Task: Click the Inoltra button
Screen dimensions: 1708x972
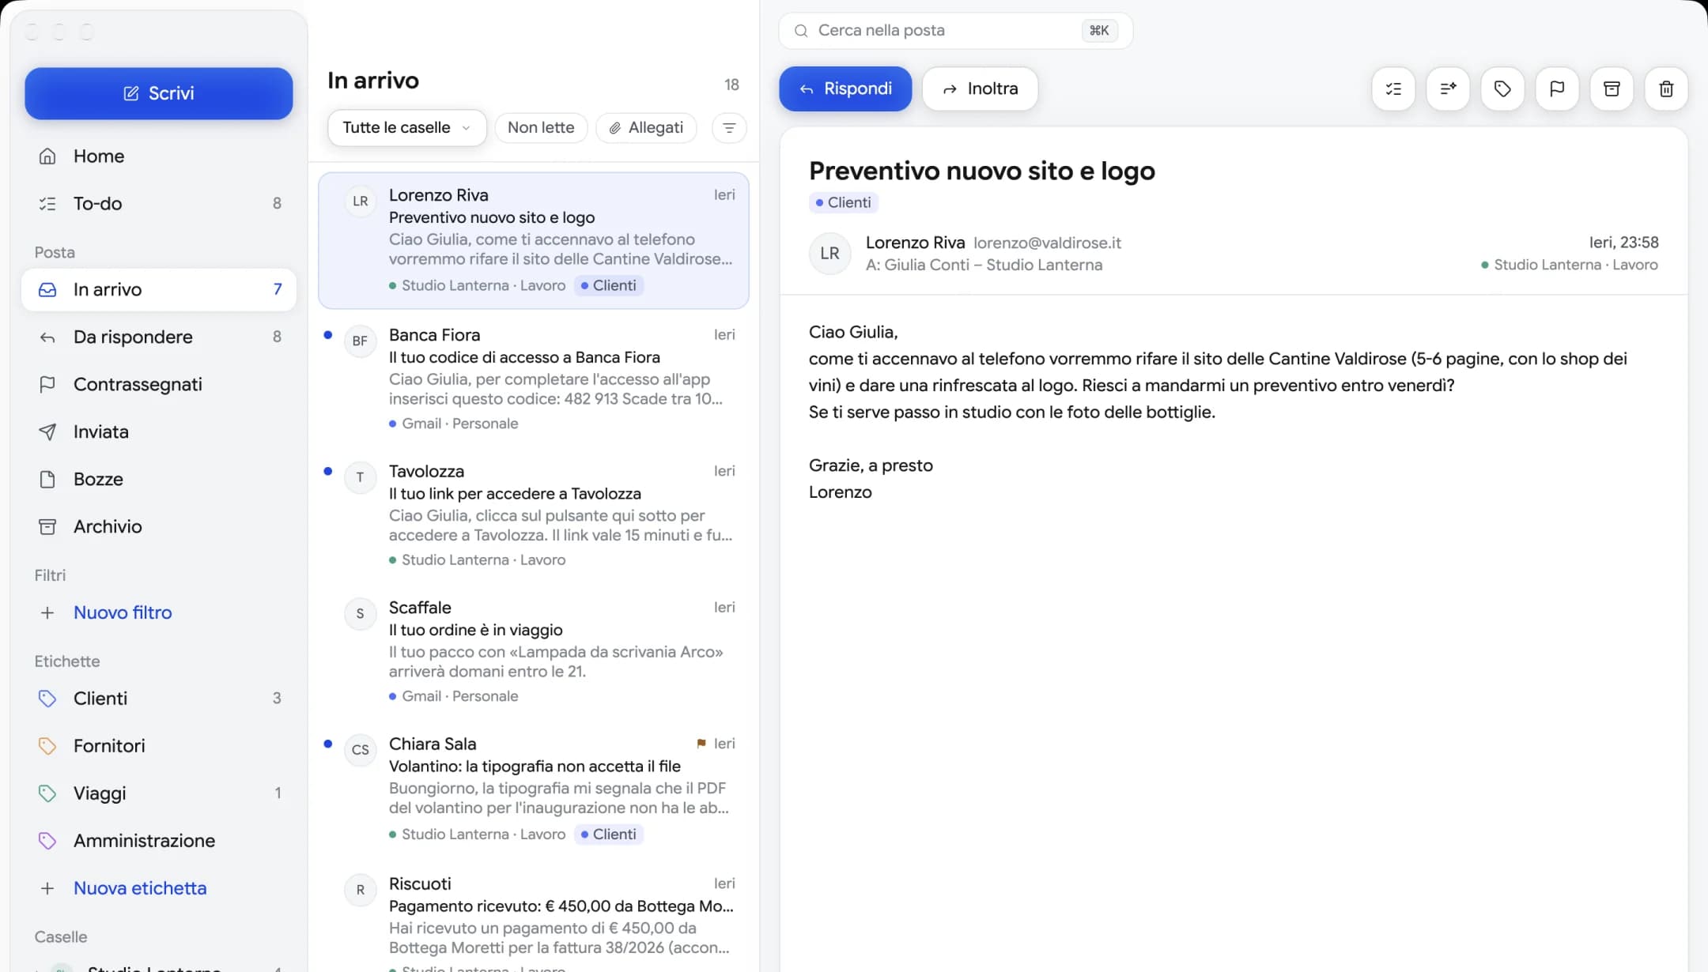Action: pyautogui.click(x=980, y=89)
